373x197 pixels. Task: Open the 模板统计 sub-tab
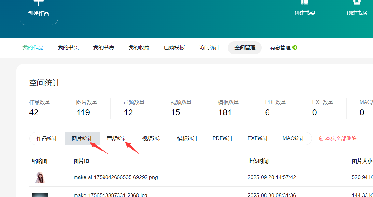pyautogui.click(x=187, y=138)
